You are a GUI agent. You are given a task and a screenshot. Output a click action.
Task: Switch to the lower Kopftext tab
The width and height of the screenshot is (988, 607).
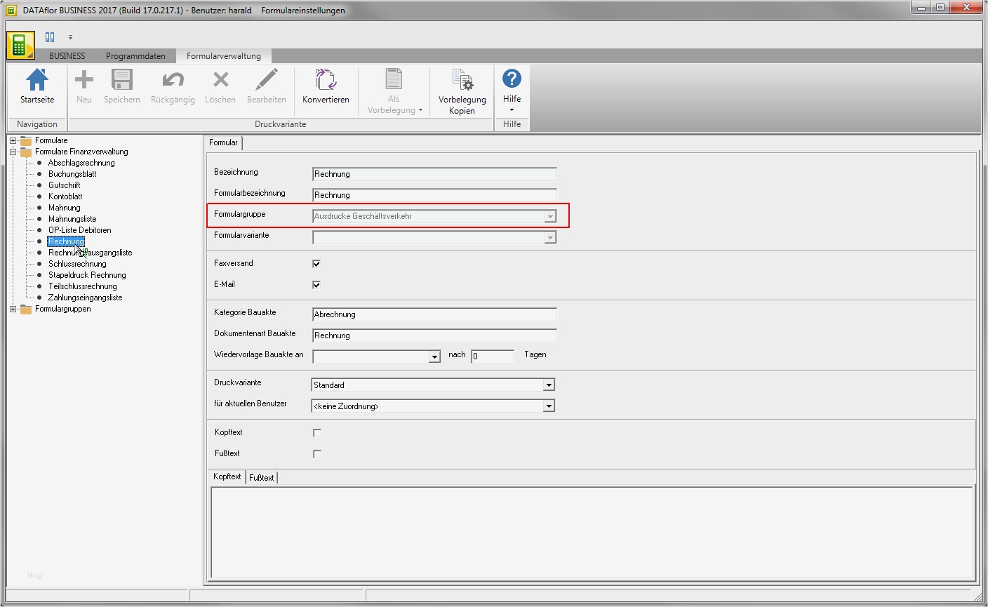[x=227, y=476]
